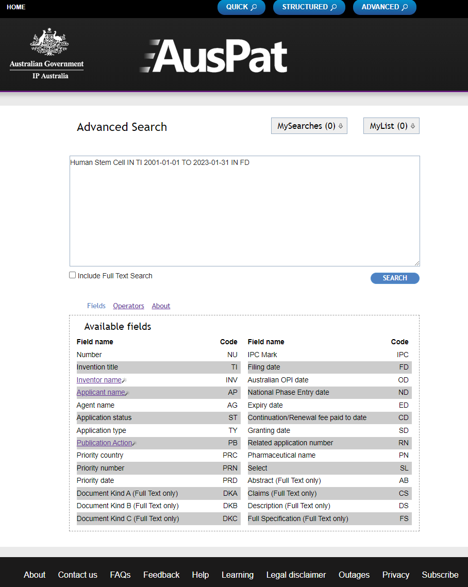Open the About tab under search box
The height and width of the screenshot is (587, 468).
(x=161, y=306)
